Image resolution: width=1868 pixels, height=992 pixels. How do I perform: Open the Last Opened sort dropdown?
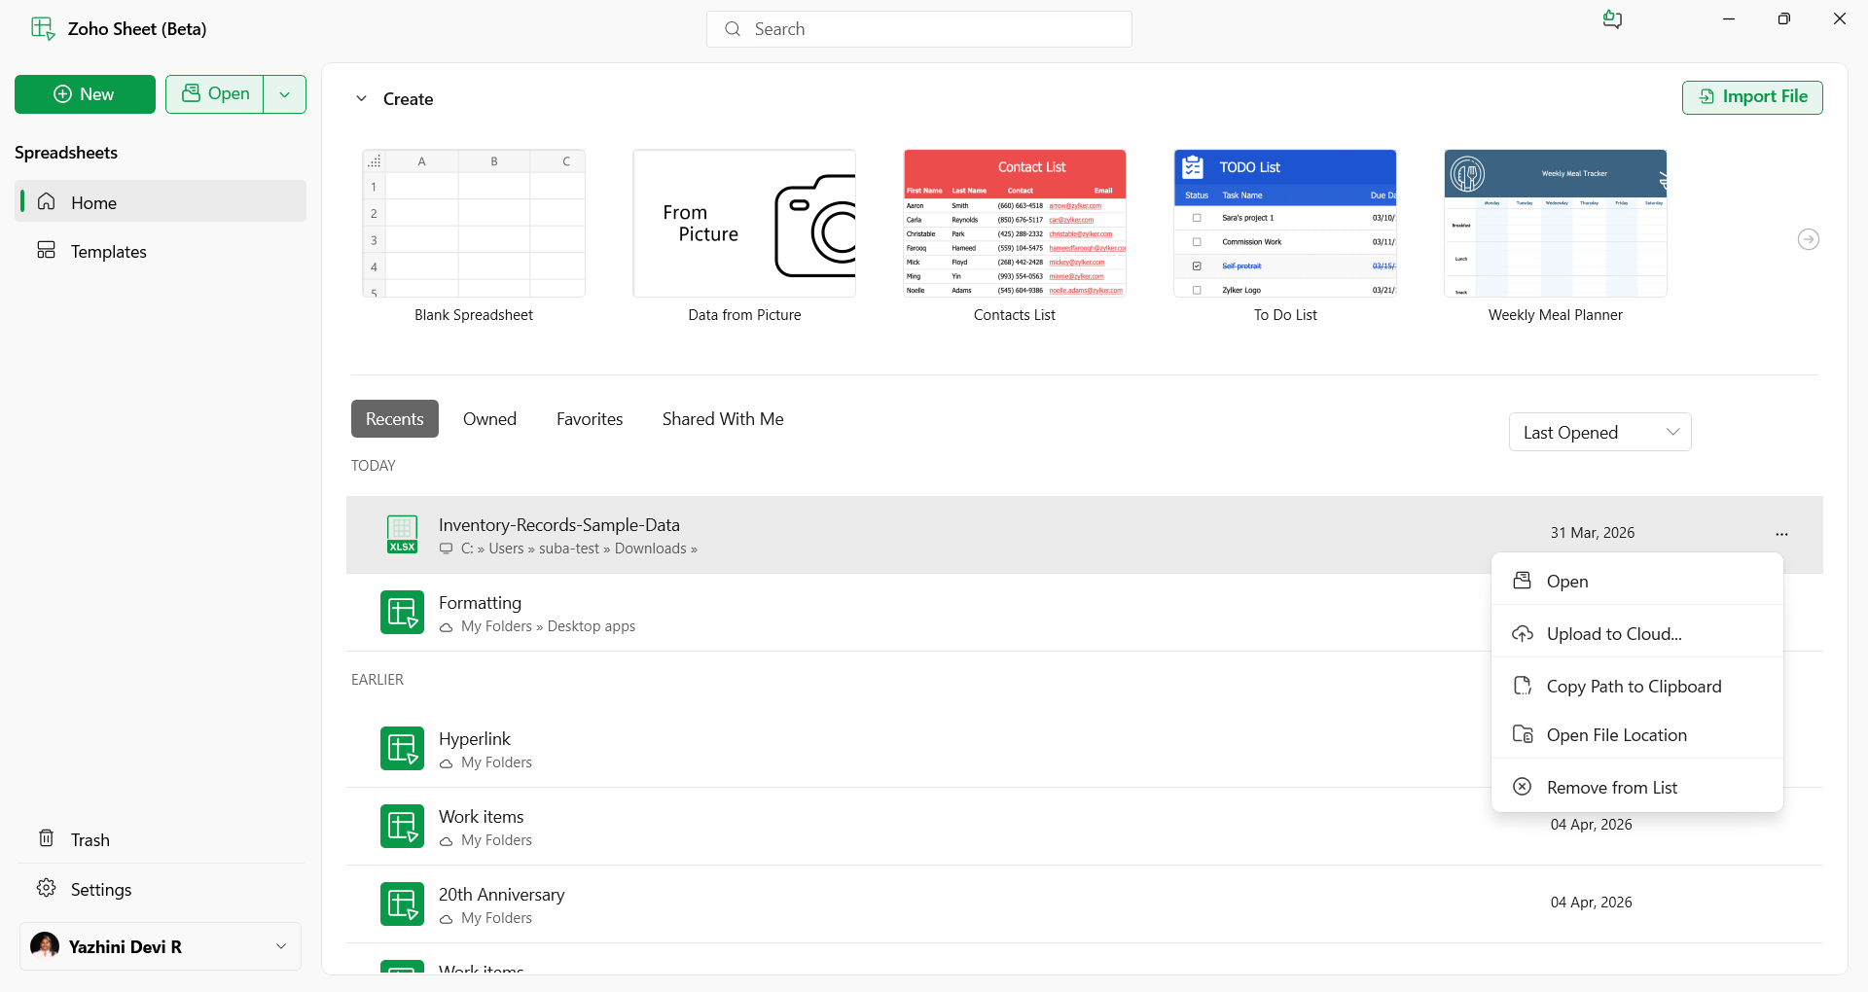click(x=1599, y=432)
